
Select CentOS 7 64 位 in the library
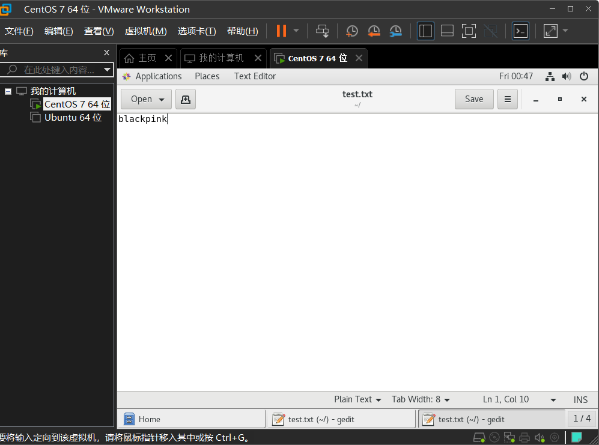tap(77, 104)
